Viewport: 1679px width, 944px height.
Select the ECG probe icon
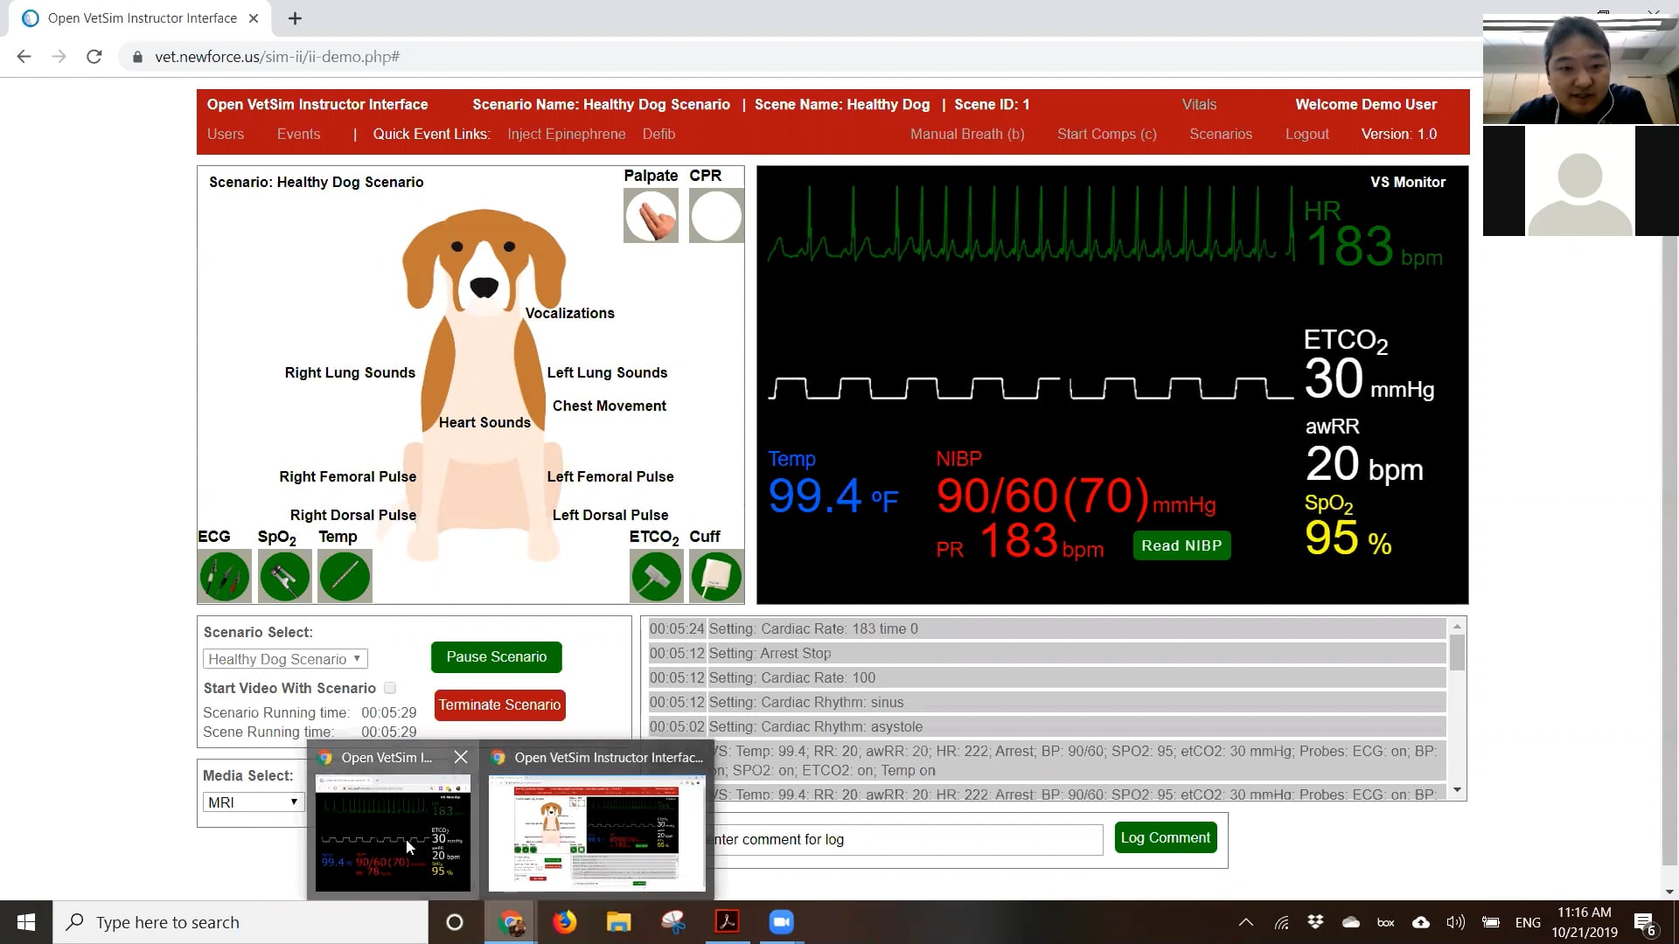click(224, 576)
